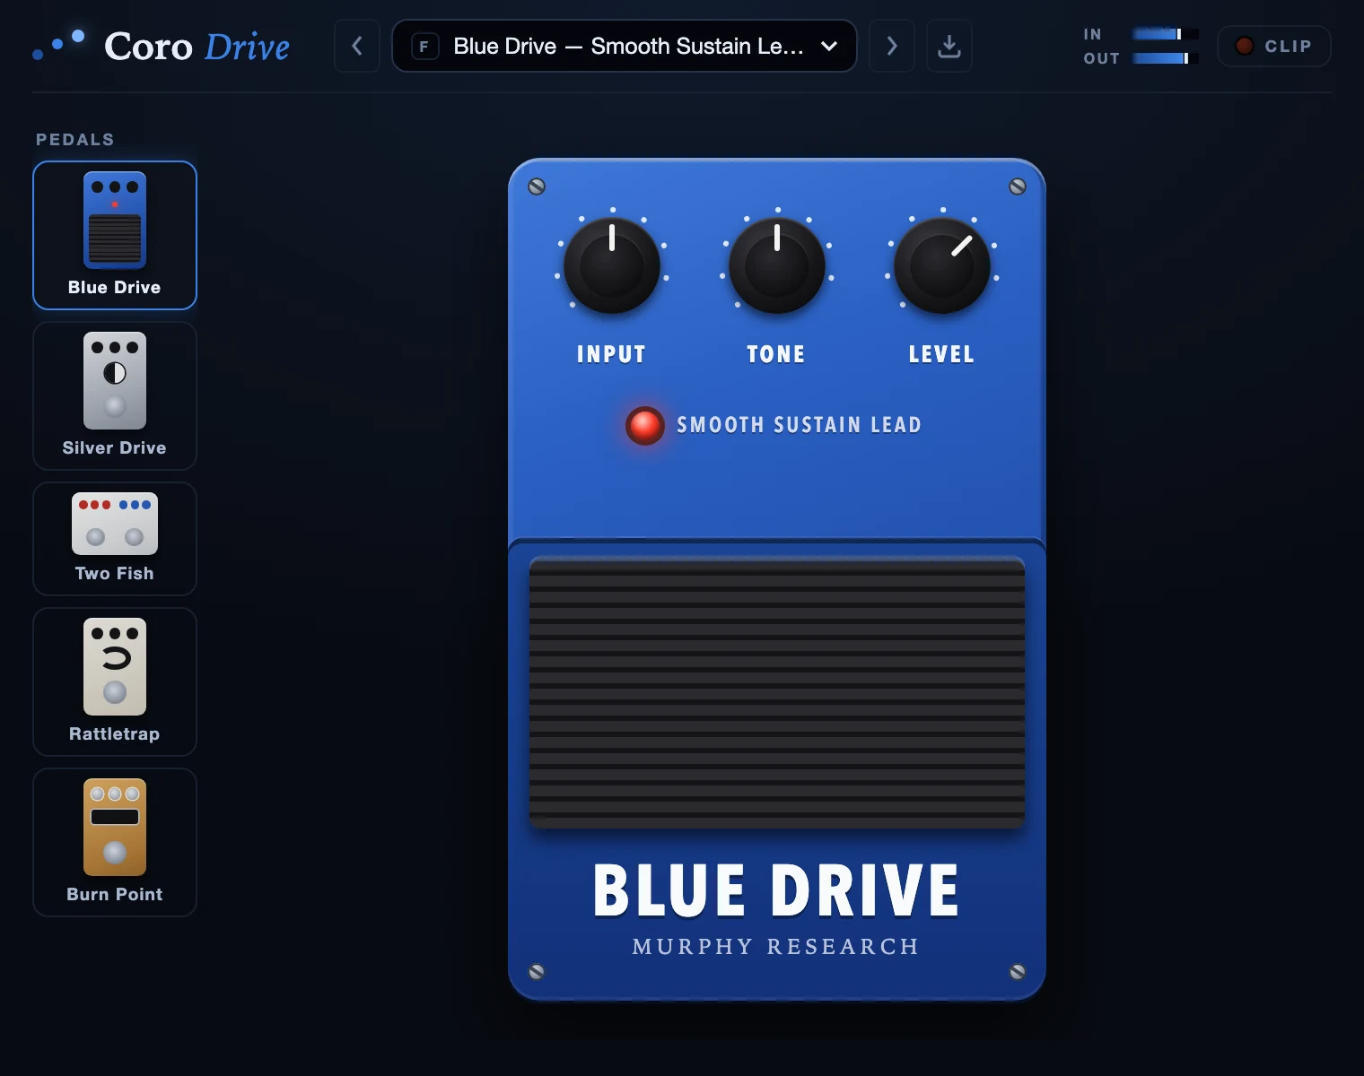Toggle the CLIP indicator button
Viewport: 1364px width, 1076px height.
[x=1273, y=46]
